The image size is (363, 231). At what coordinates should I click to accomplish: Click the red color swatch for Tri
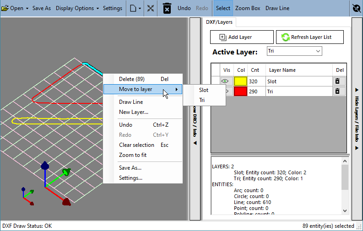[240, 91]
